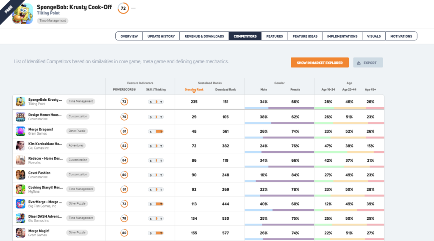Viewport: 434px width, 241px height.
Task: Switch to the Overview tab
Action: [129, 36]
